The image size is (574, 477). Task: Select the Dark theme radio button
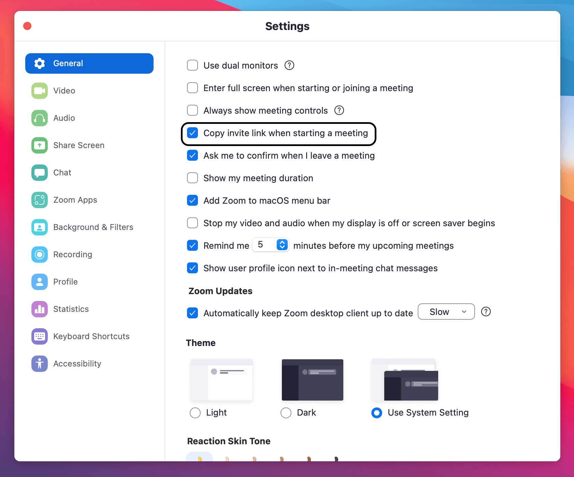tap(286, 413)
